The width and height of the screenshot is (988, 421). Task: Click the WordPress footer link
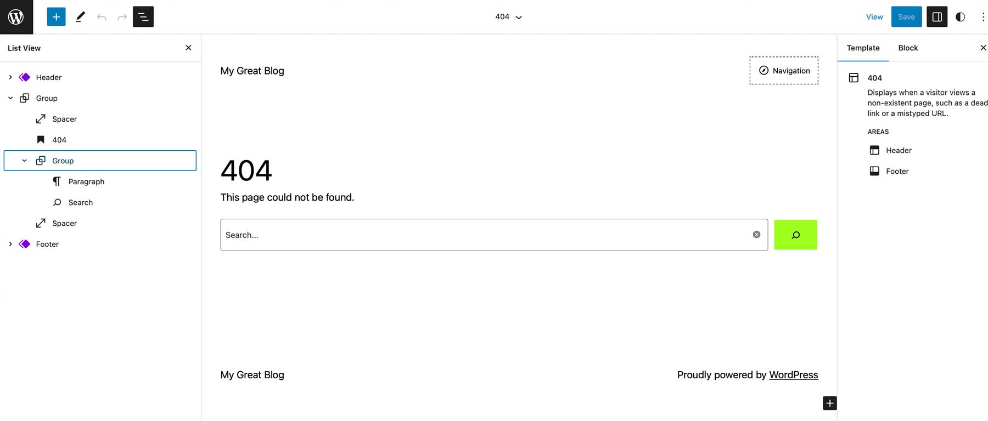793,374
